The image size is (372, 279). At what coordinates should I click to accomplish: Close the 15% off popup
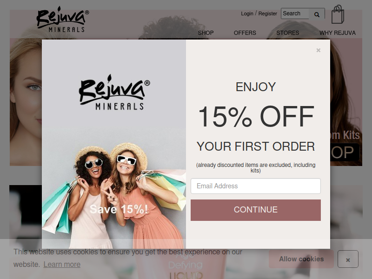(319, 50)
